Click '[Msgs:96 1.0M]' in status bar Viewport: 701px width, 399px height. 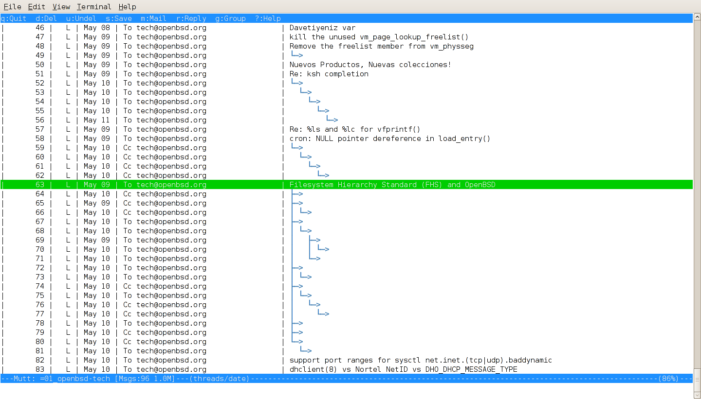click(x=145, y=379)
